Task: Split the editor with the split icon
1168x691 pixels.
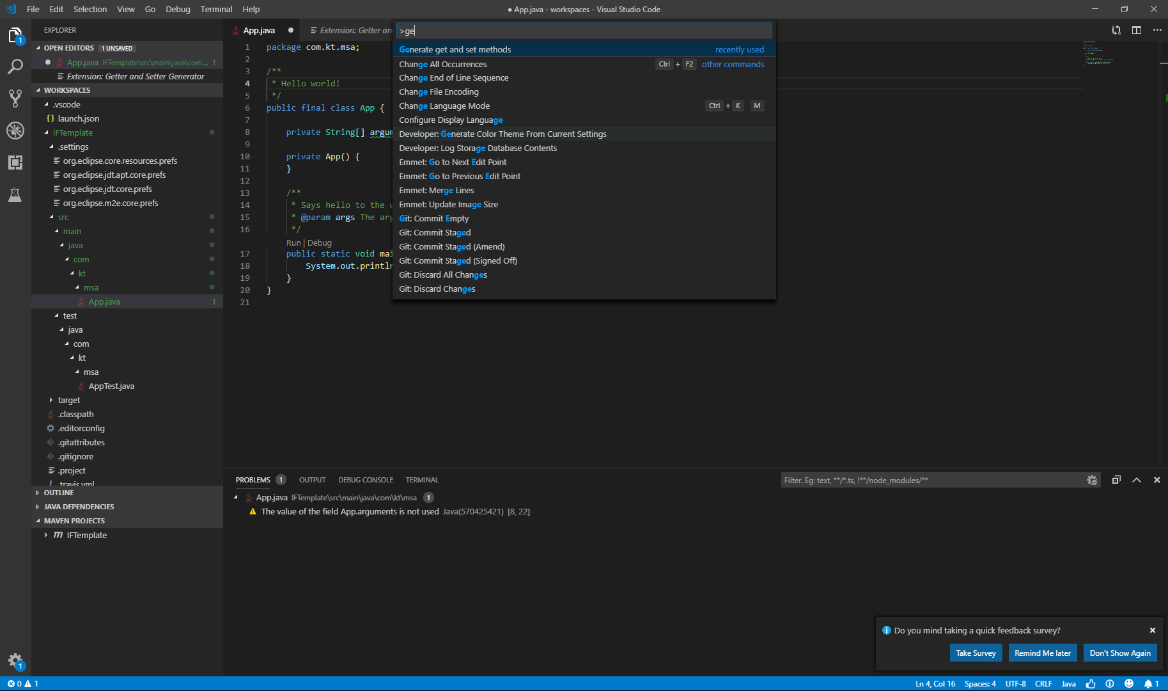Action: 1137,30
